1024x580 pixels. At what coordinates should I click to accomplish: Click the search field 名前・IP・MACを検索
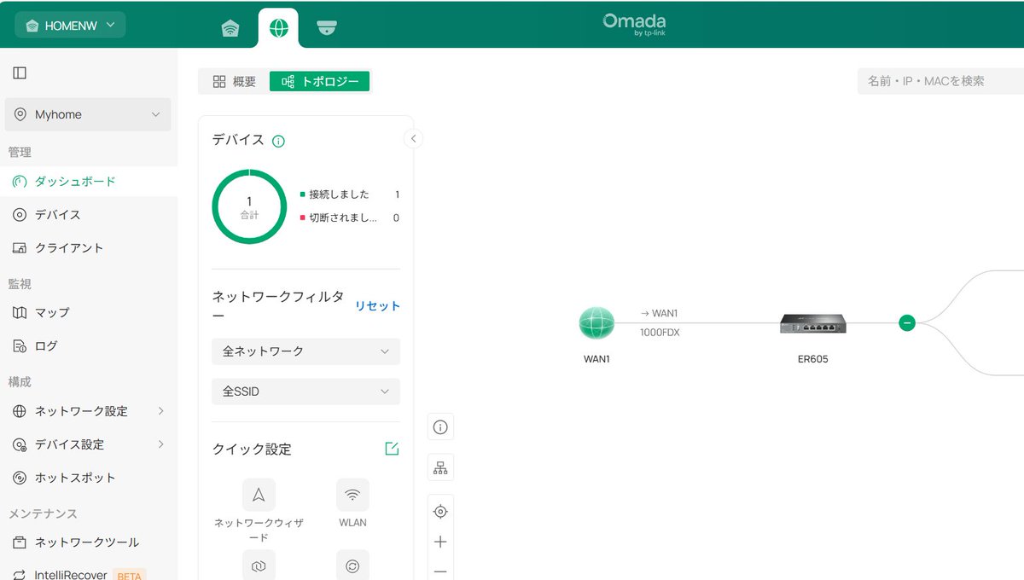tap(940, 81)
